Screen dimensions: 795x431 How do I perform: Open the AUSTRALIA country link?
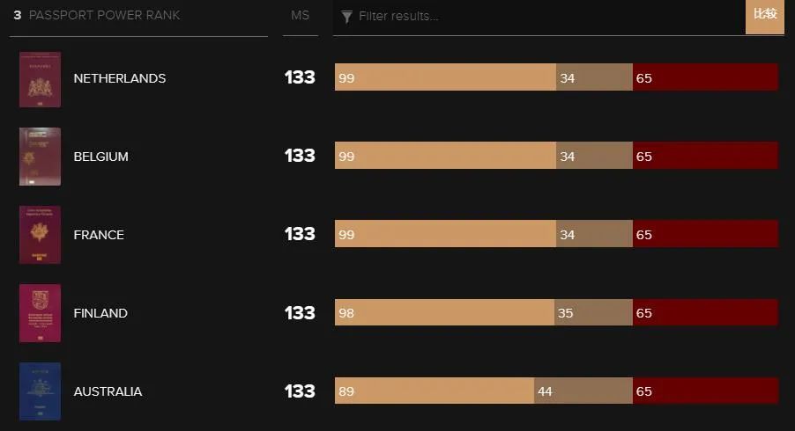(x=108, y=391)
